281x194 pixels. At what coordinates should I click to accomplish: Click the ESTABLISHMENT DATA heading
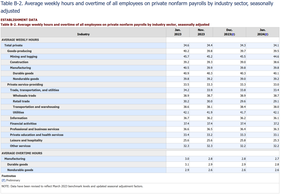coord(19,20)
